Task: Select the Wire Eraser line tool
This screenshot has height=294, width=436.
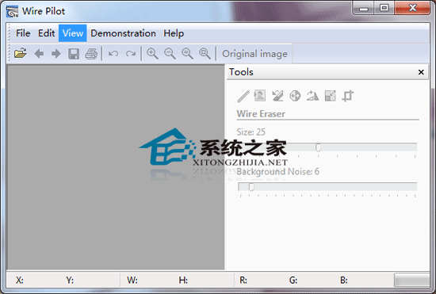Action: [243, 96]
